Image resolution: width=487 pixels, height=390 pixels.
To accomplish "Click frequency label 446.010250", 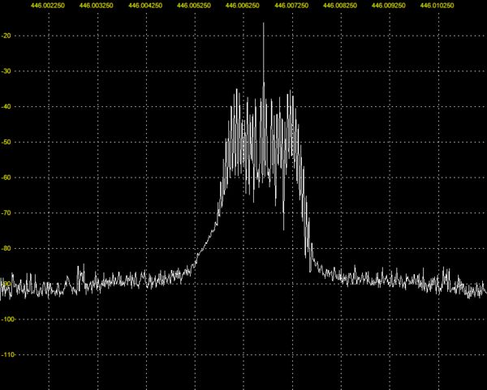I will pyautogui.click(x=437, y=6).
